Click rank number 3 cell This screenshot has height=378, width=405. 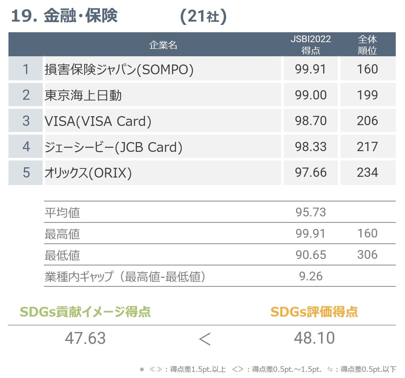25,121
